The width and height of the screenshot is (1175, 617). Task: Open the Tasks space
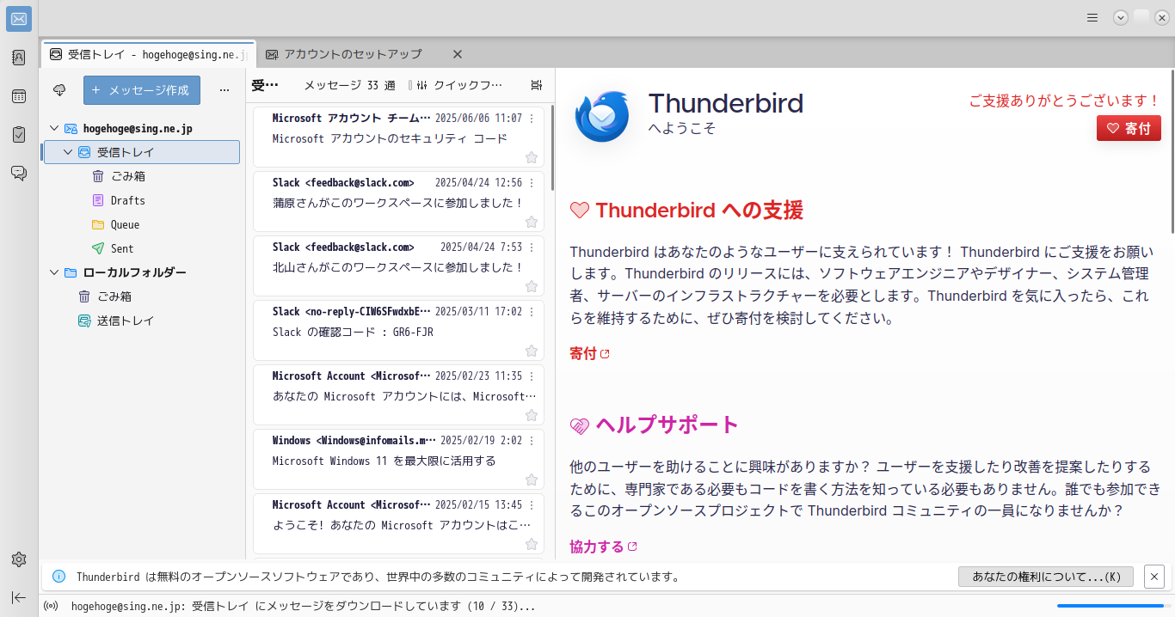pyautogui.click(x=19, y=135)
